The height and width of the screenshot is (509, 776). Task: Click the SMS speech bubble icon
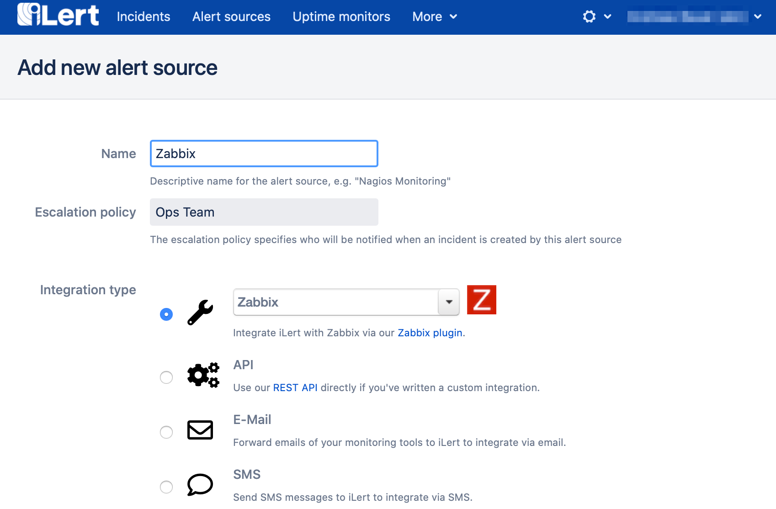(200, 485)
